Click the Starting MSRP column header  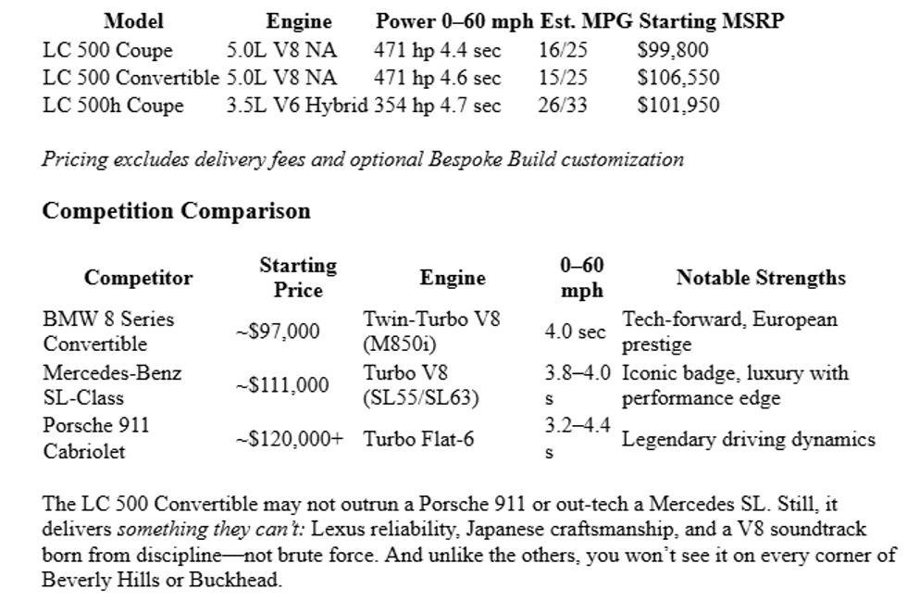click(711, 21)
